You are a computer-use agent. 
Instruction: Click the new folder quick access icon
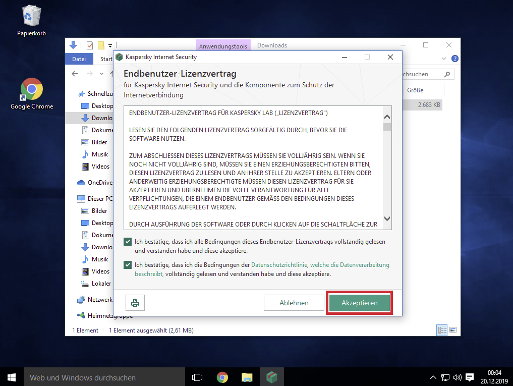click(x=101, y=45)
